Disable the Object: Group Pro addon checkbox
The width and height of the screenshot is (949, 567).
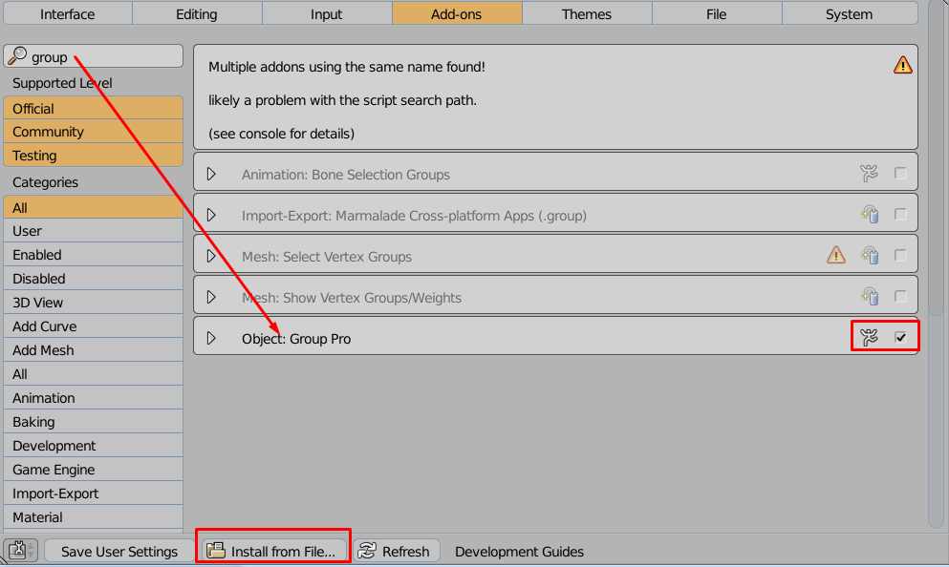[900, 337]
